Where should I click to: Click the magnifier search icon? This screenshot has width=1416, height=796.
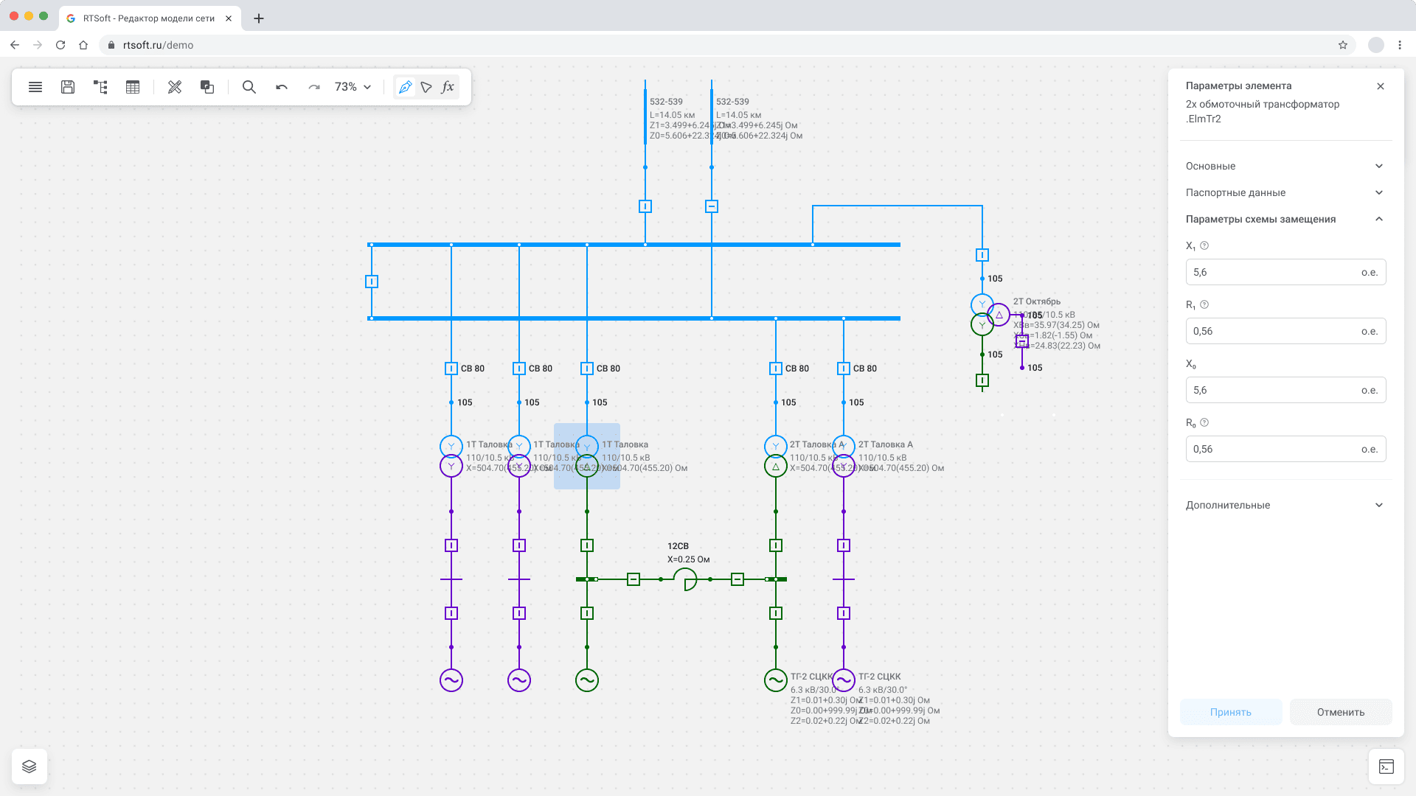point(249,87)
